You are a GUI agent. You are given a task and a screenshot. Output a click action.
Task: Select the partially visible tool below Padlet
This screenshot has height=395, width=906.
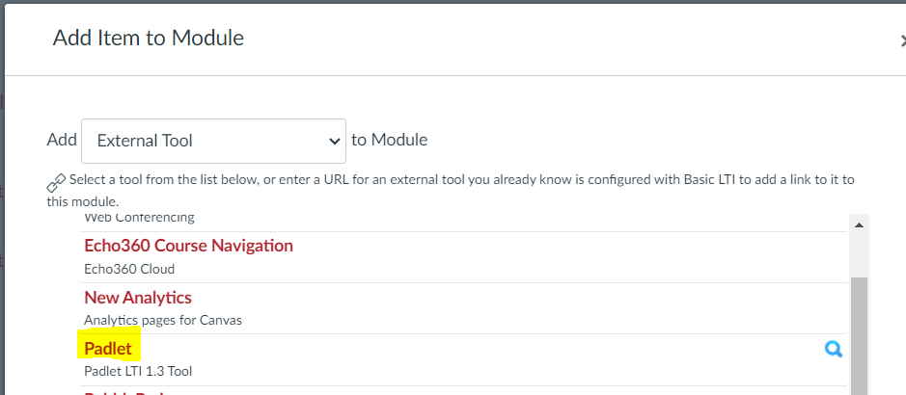point(127,391)
